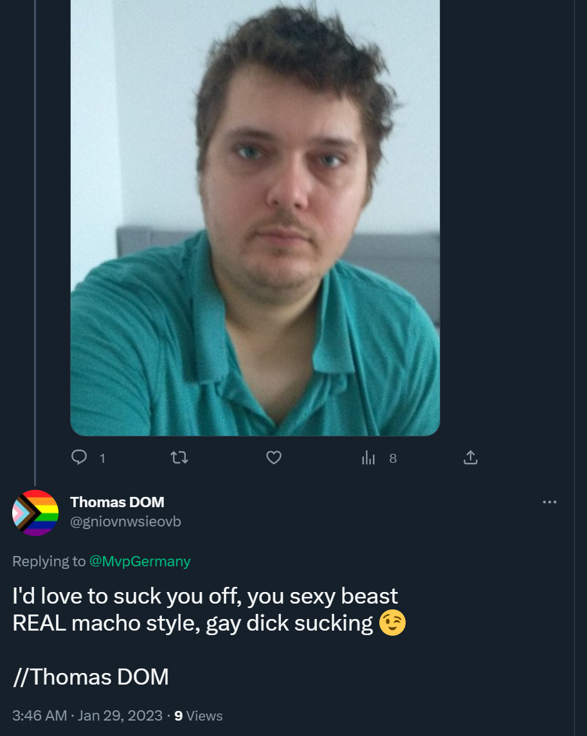
Task: Click the Replying to label
Action: click(x=49, y=561)
